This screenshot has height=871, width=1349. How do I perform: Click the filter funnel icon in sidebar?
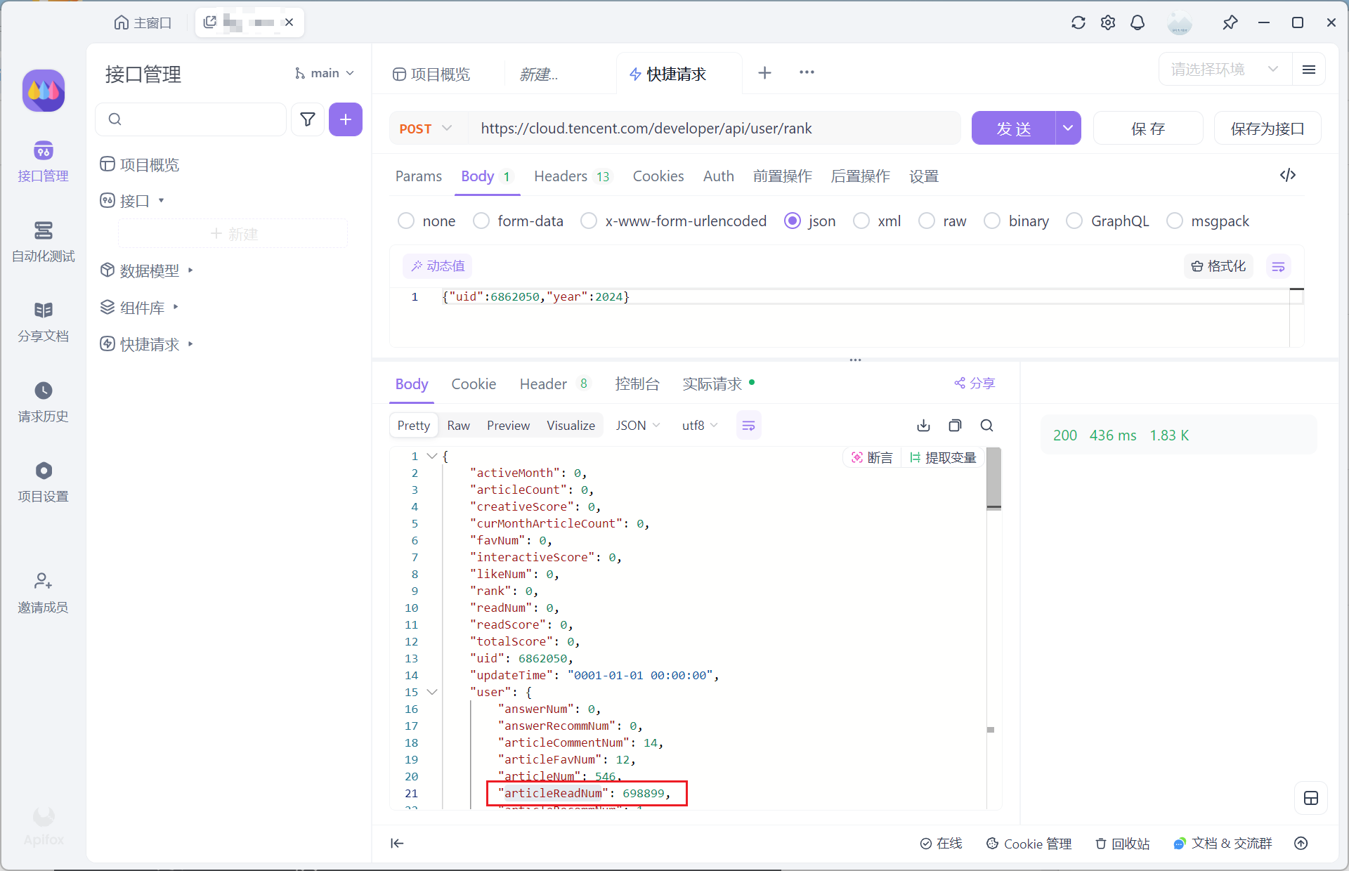307,119
